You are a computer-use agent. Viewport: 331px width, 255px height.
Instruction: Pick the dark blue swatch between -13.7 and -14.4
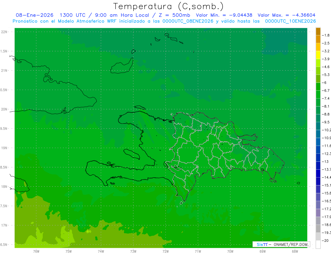point(318,174)
